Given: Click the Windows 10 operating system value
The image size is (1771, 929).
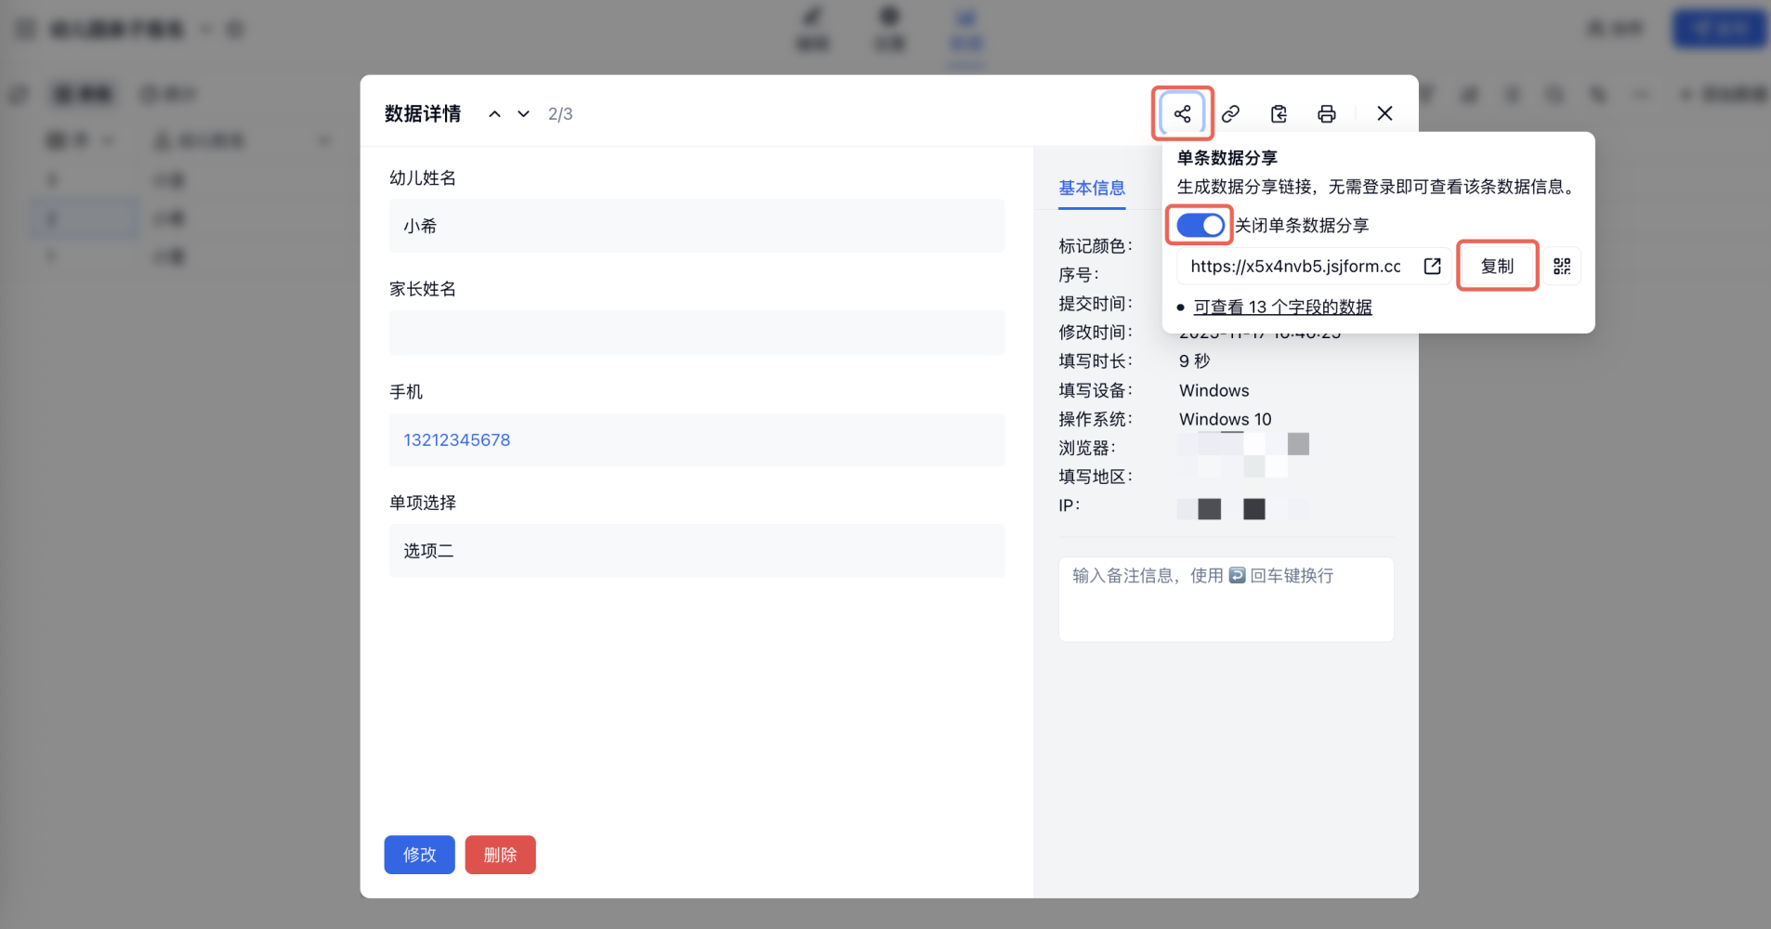Looking at the screenshot, I should click(x=1225, y=420).
